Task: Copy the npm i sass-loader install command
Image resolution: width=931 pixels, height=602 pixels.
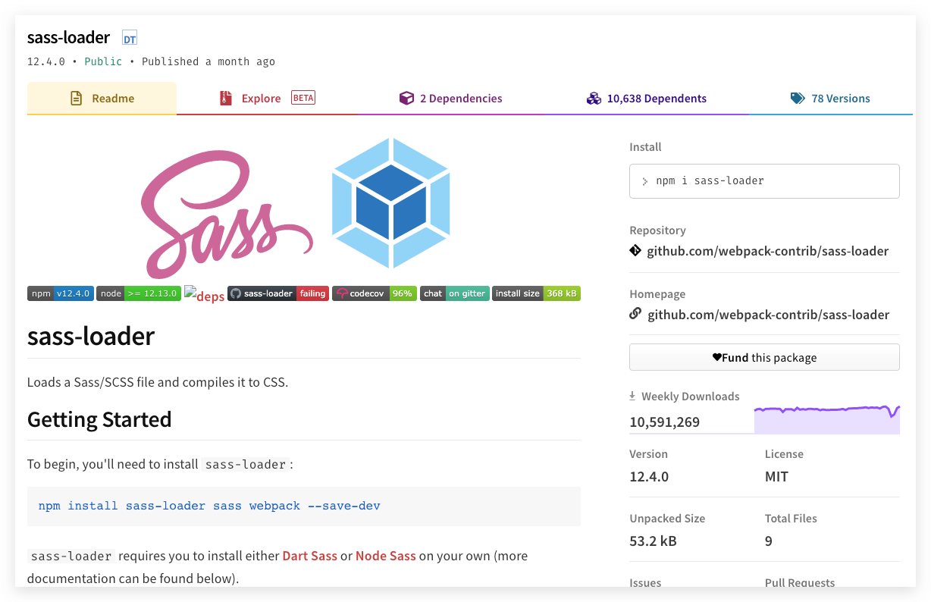Action: (x=764, y=181)
